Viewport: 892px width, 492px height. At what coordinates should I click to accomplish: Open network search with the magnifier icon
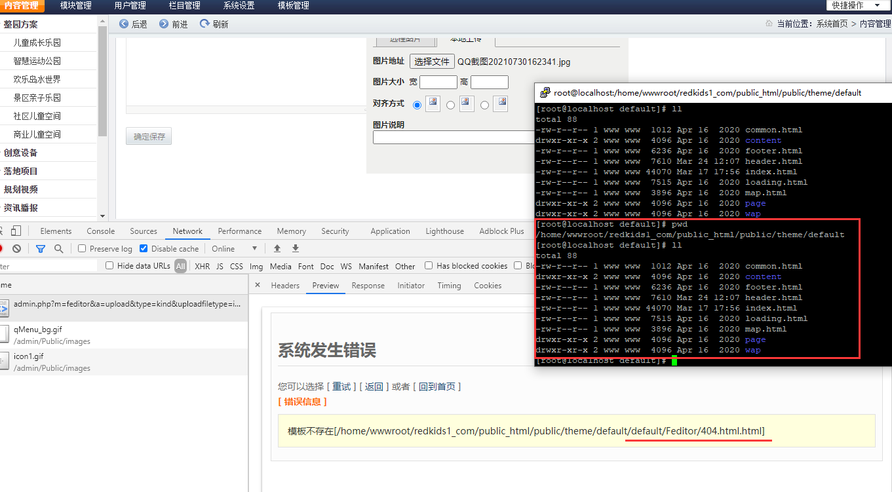[x=59, y=249]
